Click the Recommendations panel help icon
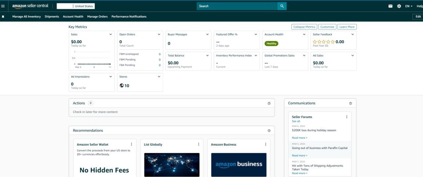Viewport: 423px width, 177px height. click(269, 131)
